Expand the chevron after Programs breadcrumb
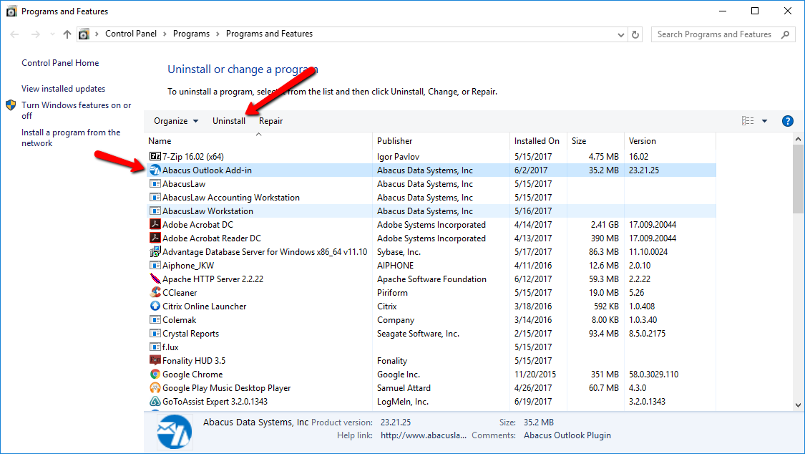Image resolution: width=805 pixels, height=454 pixels. pyautogui.click(x=218, y=34)
